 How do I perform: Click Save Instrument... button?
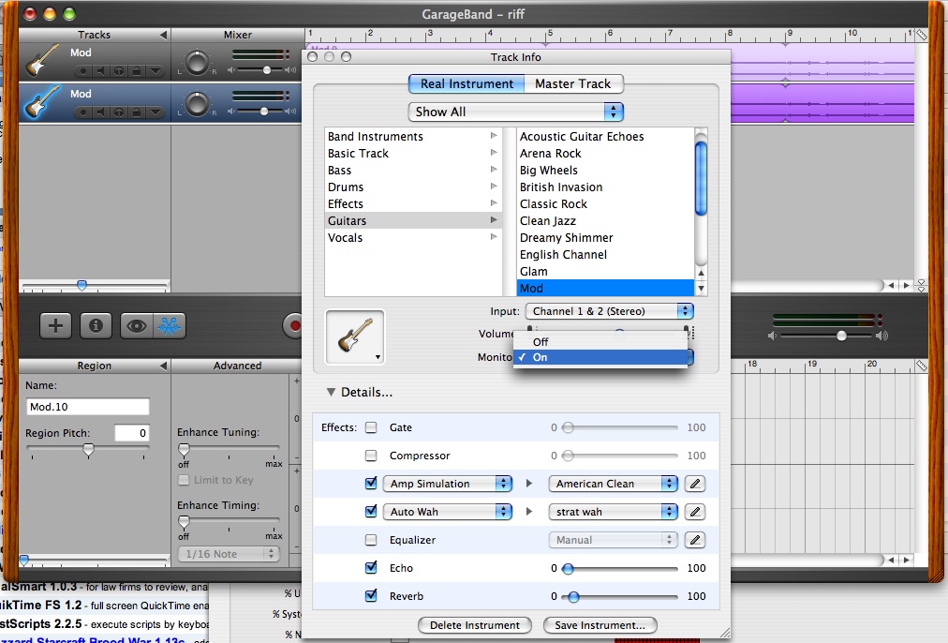pos(600,625)
